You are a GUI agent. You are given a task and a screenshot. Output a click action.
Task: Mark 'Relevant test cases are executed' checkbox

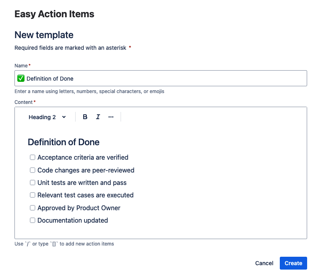point(33,195)
